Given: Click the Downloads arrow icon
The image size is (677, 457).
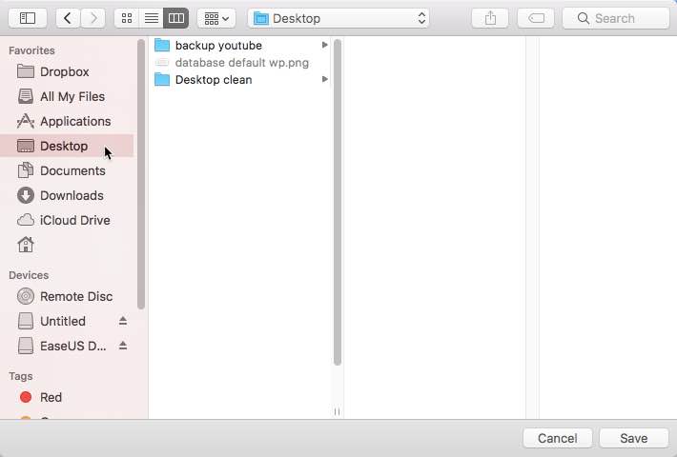Looking at the screenshot, I should coord(26,195).
